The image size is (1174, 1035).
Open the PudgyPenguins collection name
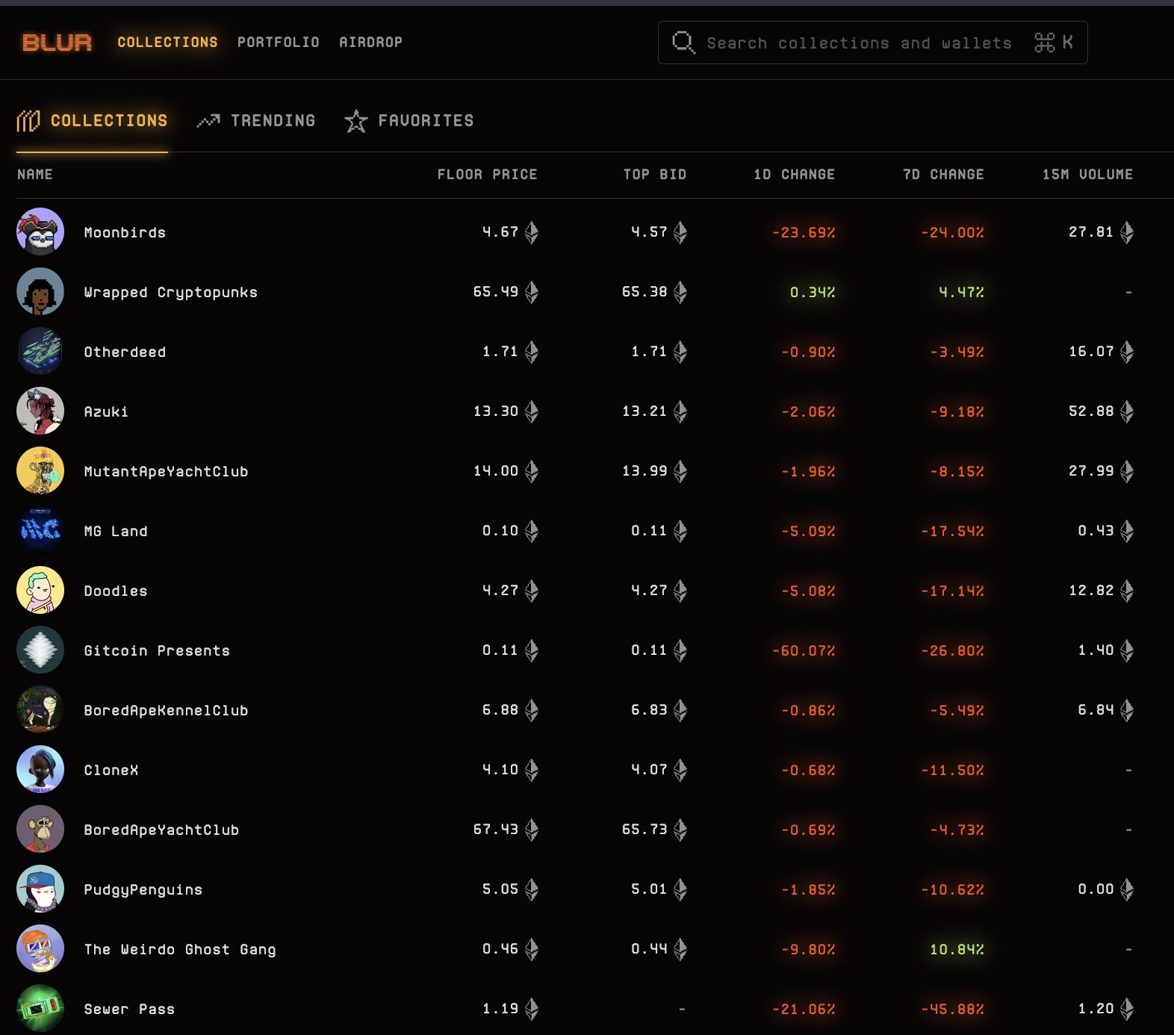pyautogui.click(x=143, y=890)
